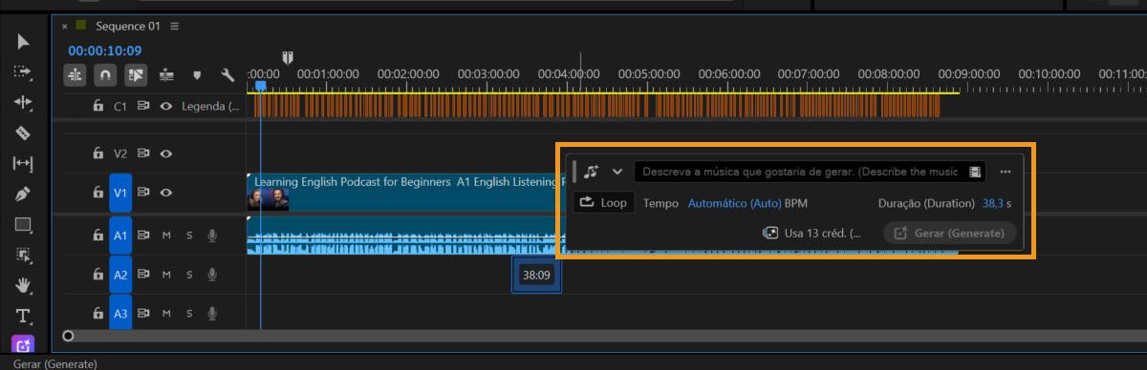Enable voice-over record on A3

(x=212, y=313)
